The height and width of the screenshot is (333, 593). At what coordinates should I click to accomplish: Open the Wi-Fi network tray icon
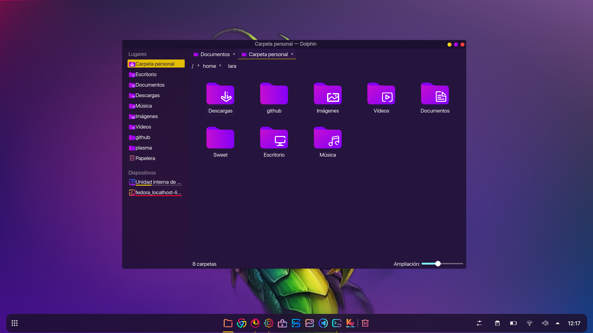(x=529, y=323)
